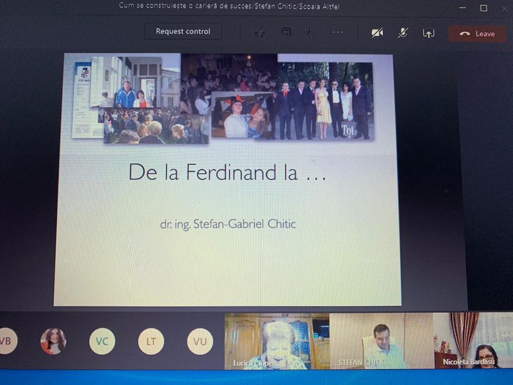
Task: Click Nicoleta Bardasu's video tile
Action: pyautogui.click(x=473, y=341)
